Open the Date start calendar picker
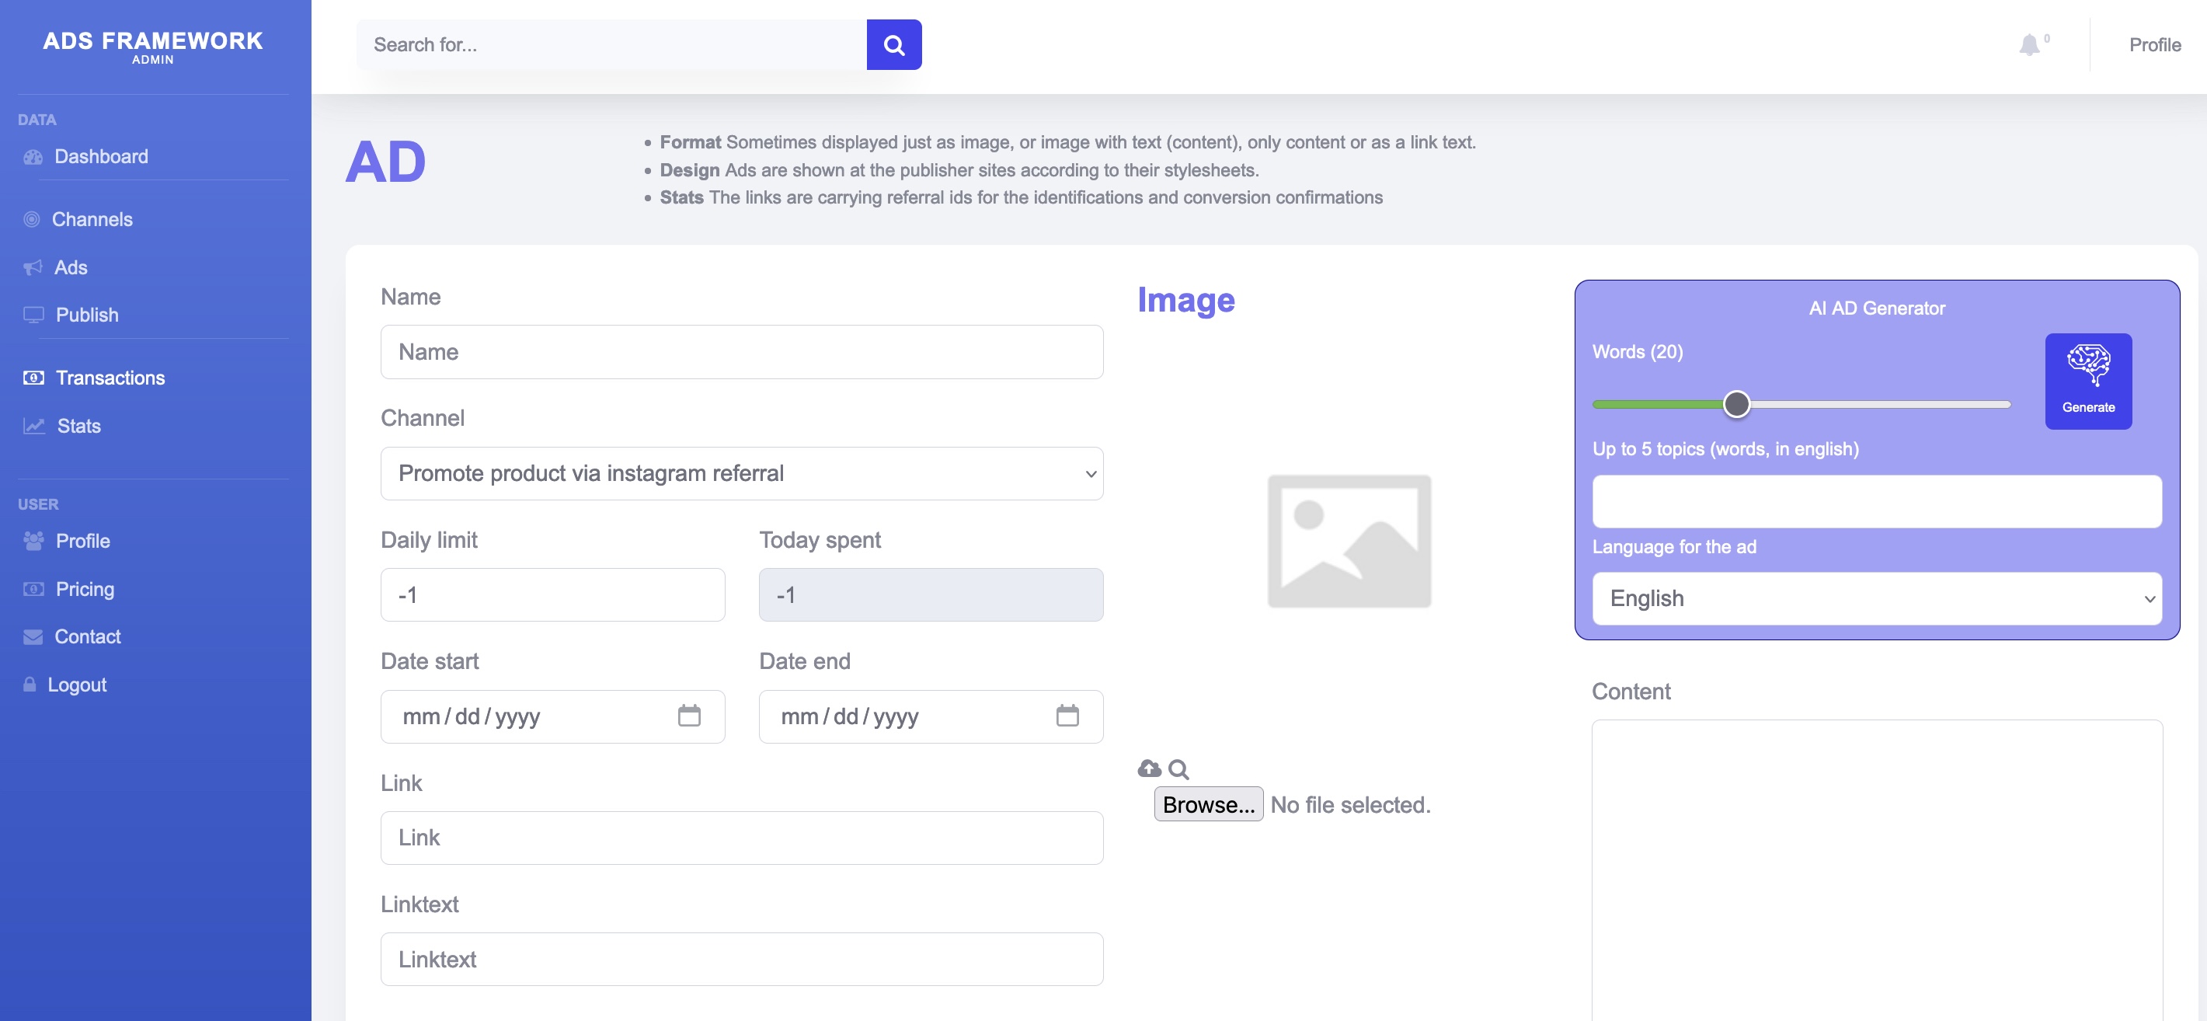The image size is (2207, 1021). [x=689, y=715]
